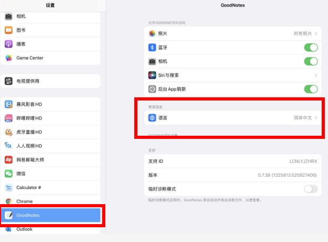
Task: Open the 微信 WeChat icon
Action: (8, 174)
